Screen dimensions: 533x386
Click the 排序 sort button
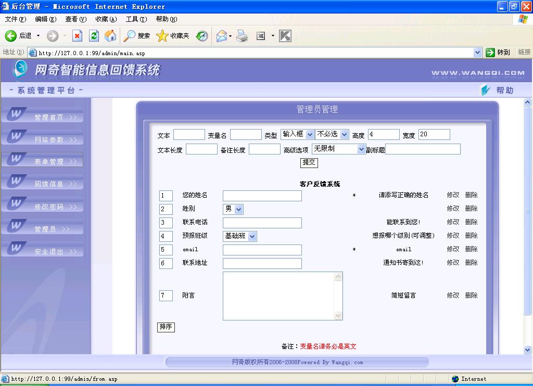tap(166, 327)
